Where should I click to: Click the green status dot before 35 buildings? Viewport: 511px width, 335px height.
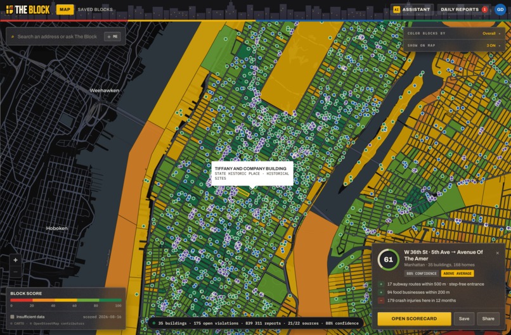click(x=154, y=323)
